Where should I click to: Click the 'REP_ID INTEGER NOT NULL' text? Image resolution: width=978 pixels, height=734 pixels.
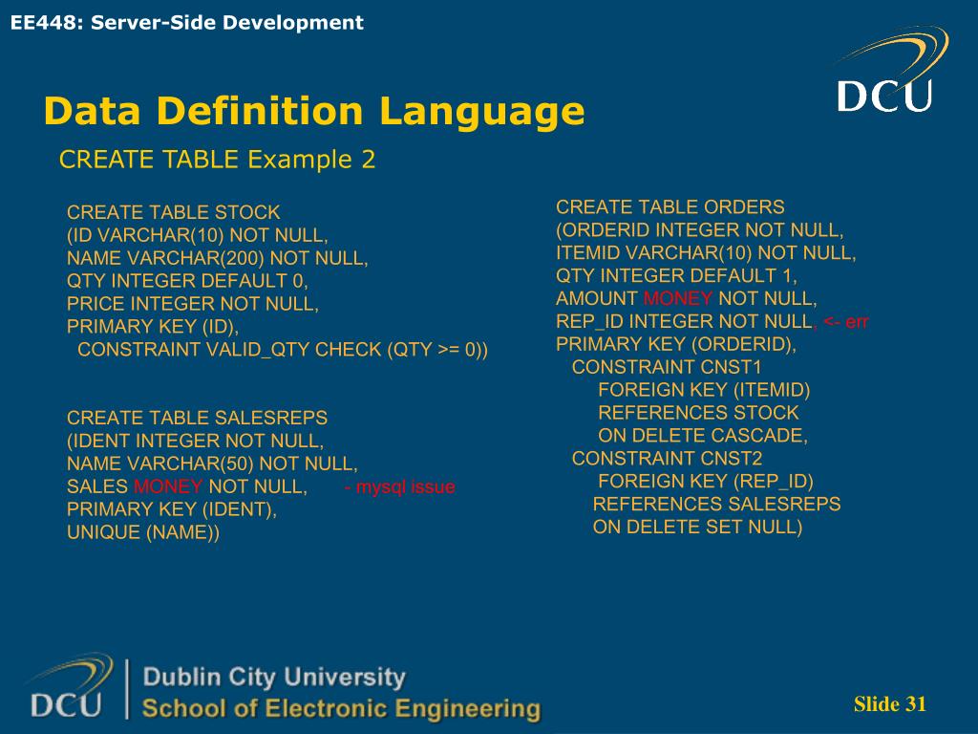click(684, 321)
